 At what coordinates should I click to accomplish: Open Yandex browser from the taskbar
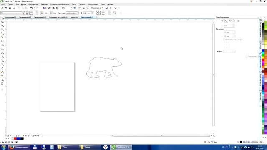point(106,147)
